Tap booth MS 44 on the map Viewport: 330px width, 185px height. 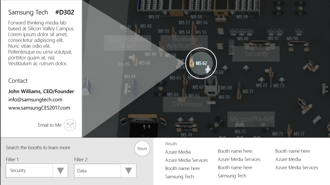tap(130, 76)
